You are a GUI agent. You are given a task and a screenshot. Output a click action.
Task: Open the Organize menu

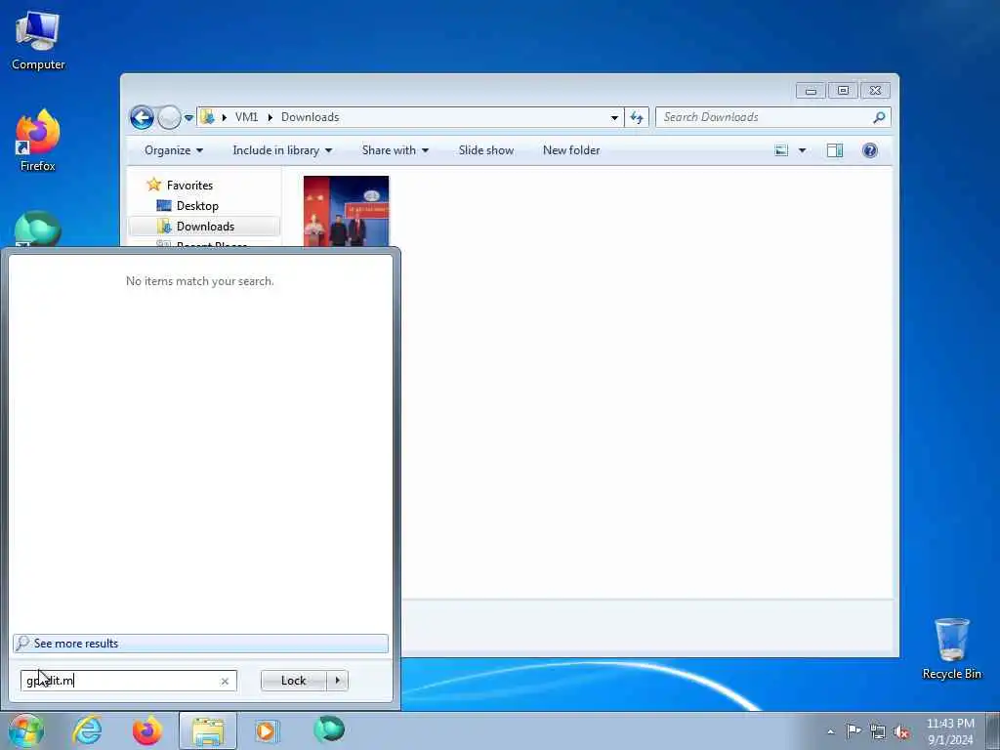click(174, 150)
